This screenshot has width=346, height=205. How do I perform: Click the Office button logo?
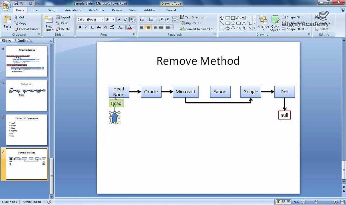[5, 5]
